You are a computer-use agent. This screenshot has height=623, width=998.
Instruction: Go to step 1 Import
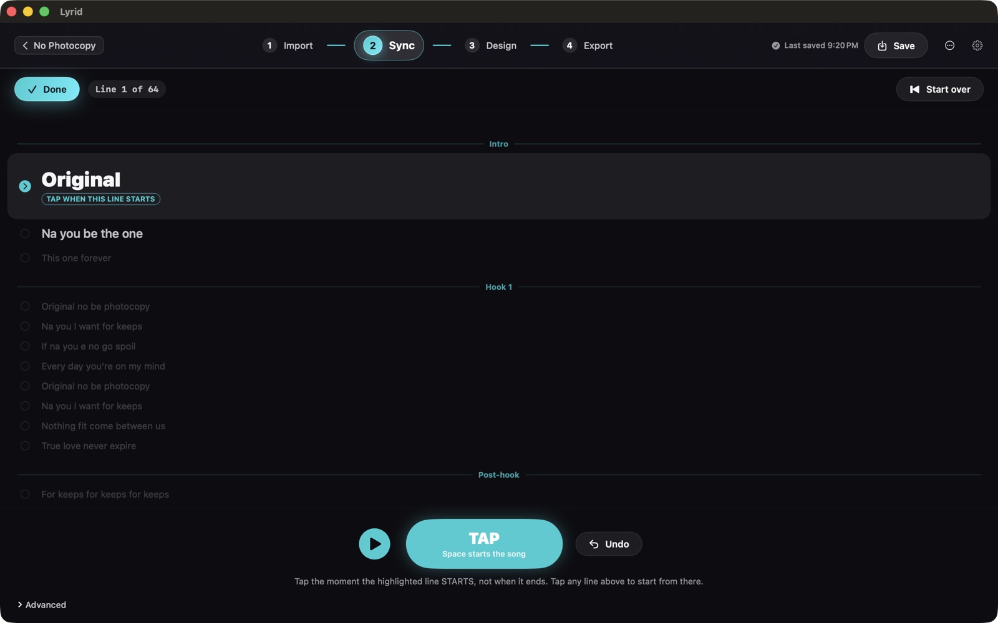(x=288, y=45)
